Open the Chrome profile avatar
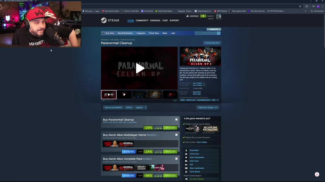This screenshot has width=325, height=182. 318,6
